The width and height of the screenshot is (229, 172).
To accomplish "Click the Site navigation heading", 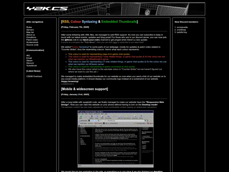I will click(35, 22).
